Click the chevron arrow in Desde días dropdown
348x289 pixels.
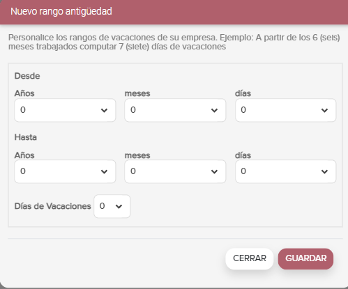(x=324, y=111)
